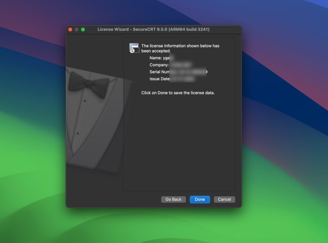The image size is (328, 243).
Task: Cancel the license wizard
Action: pos(224,199)
